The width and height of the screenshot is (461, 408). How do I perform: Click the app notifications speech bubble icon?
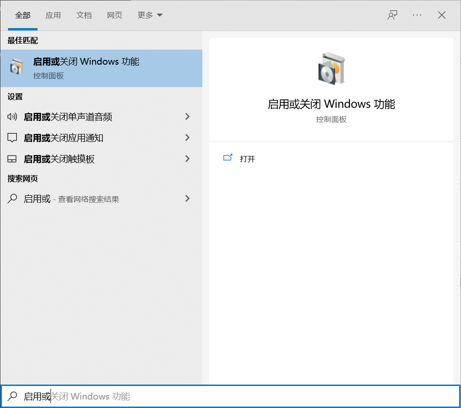[12, 138]
